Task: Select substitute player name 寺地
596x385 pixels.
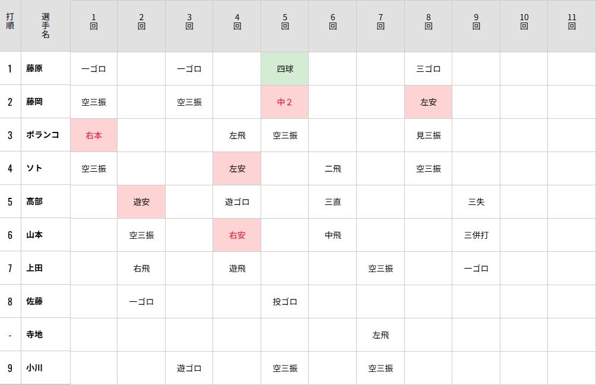Action: pos(34,334)
